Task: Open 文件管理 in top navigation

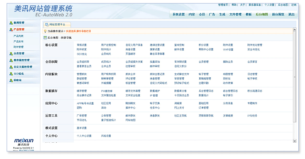Action: pyautogui.click(x=236, y=15)
